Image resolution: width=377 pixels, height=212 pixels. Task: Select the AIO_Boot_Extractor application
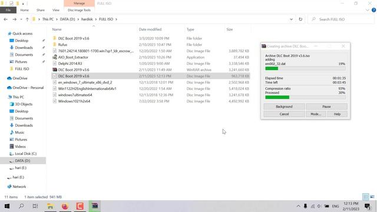point(73,57)
